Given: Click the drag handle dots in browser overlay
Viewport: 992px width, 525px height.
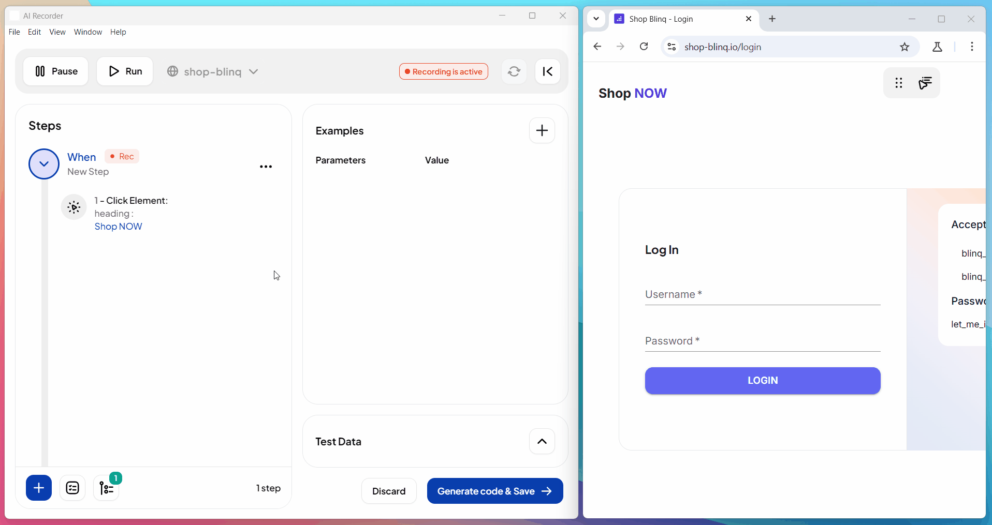Looking at the screenshot, I should [899, 83].
